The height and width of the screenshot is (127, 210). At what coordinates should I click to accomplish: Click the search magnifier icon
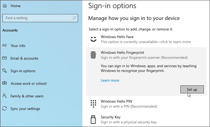point(74,18)
